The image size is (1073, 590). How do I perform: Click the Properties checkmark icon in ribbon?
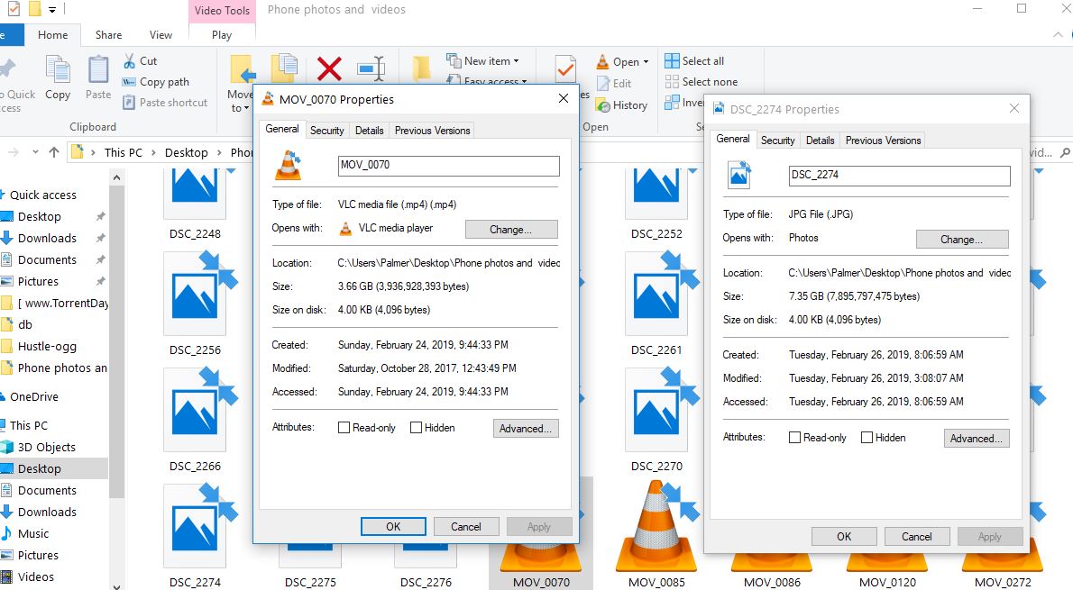(565, 68)
